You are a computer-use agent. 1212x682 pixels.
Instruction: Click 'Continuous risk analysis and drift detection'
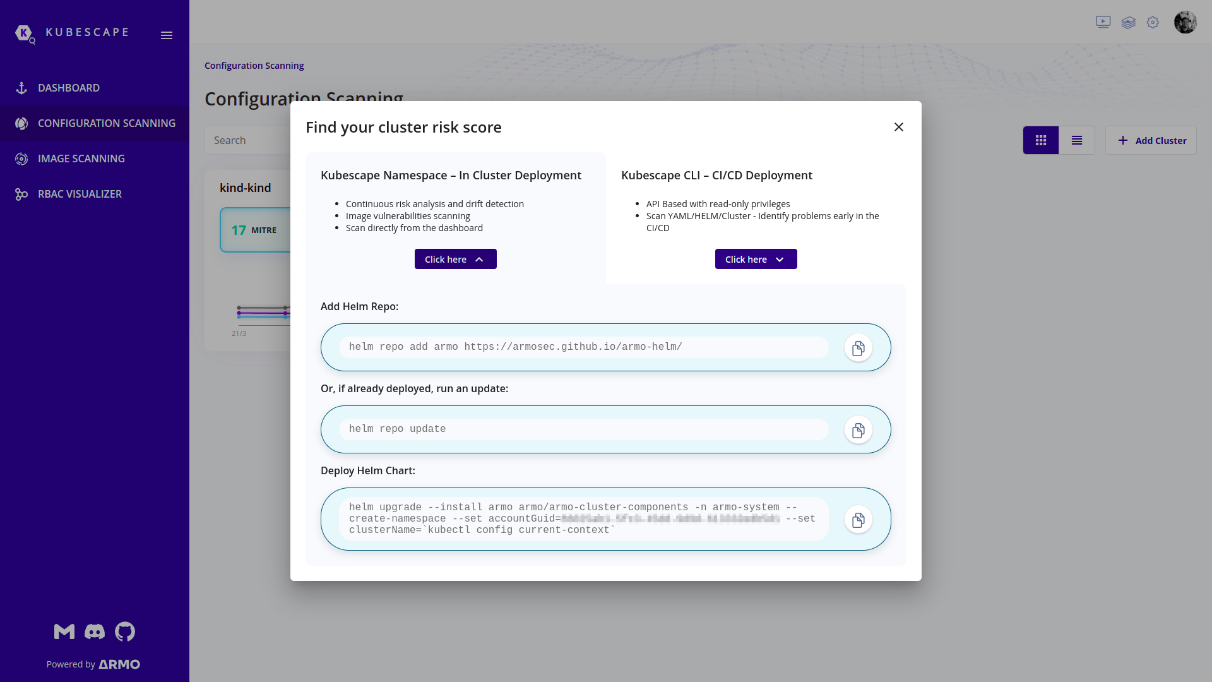tap(434, 204)
